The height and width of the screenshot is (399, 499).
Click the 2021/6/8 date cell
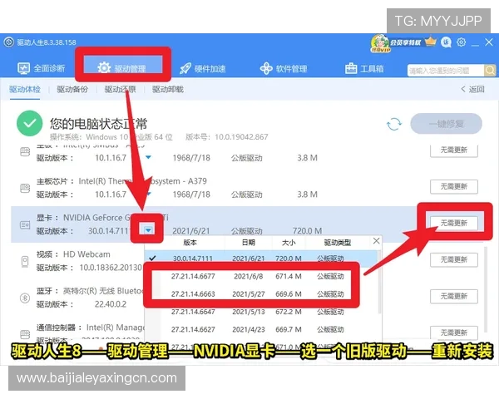248,276
